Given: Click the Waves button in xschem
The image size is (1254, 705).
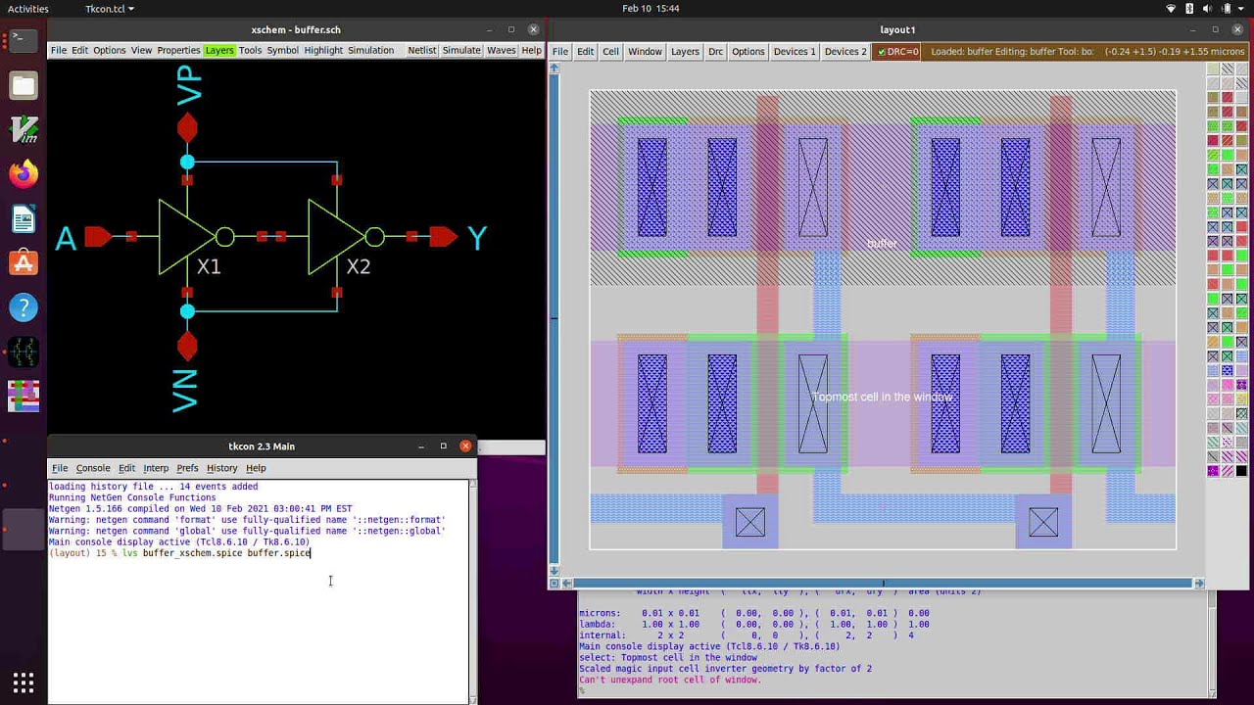Looking at the screenshot, I should coord(502,50).
